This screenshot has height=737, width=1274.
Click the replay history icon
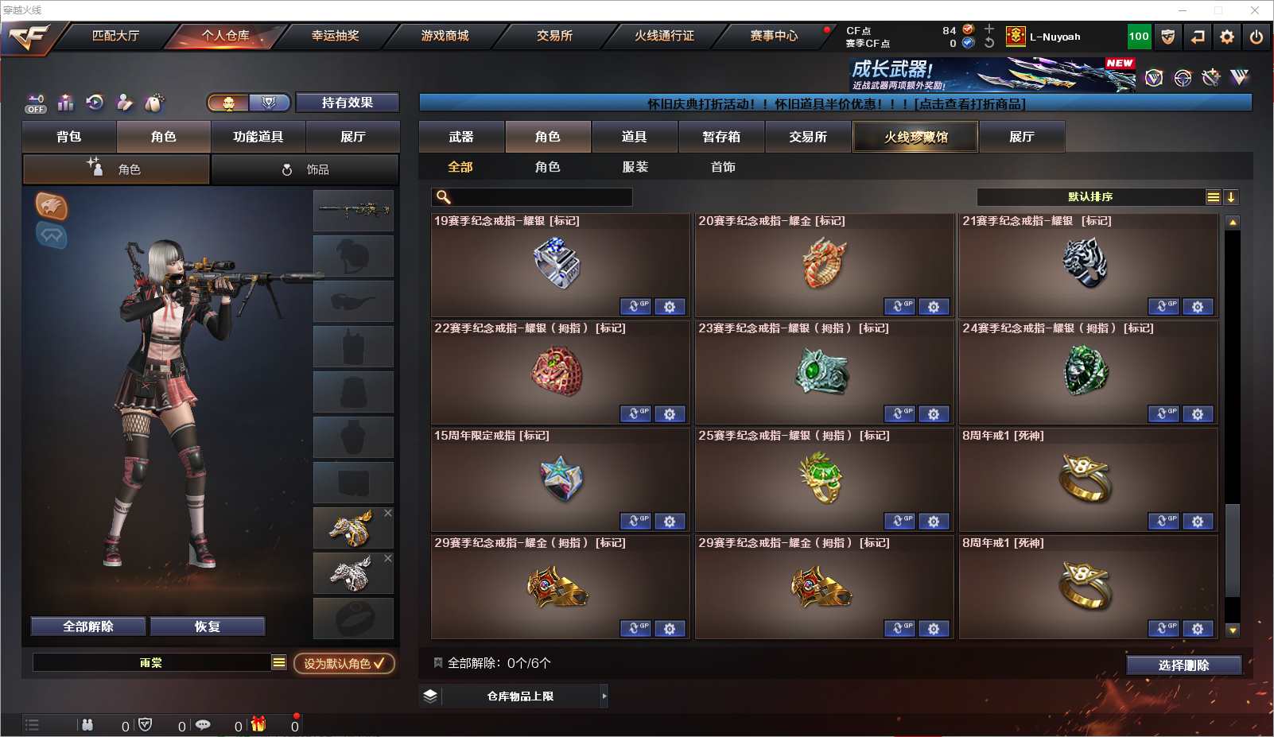[95, 103]
